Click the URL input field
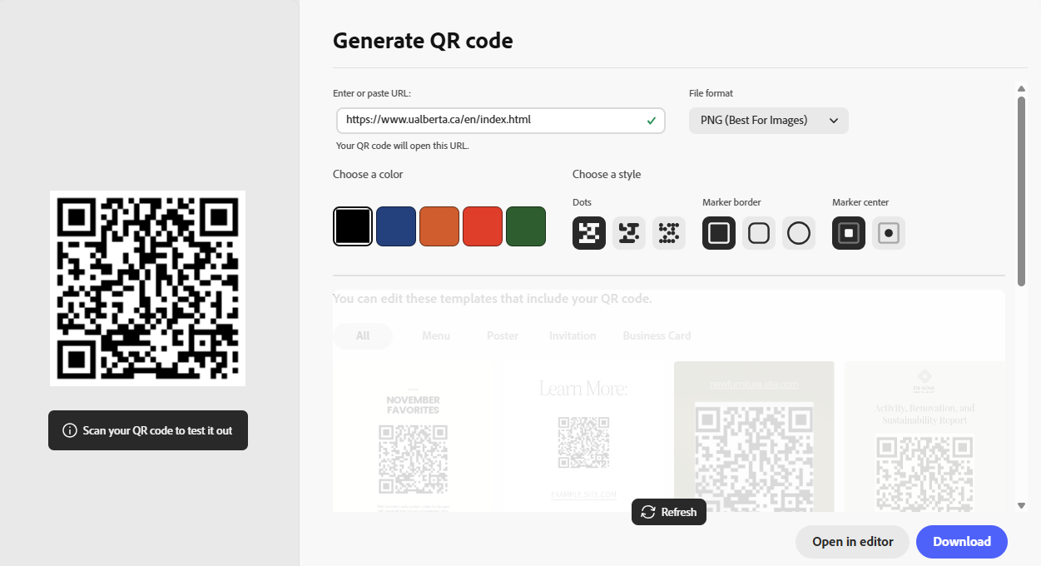 (501, 121)
